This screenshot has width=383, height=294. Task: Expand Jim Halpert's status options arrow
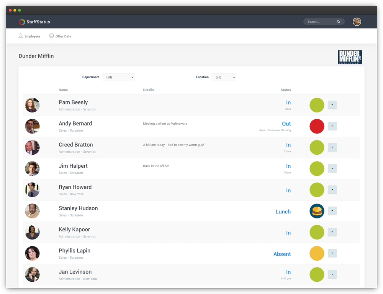point(332,168)
